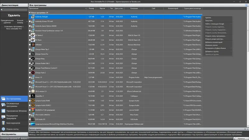Check the Audiority Echoes T7E mkII checkbox

30,21
